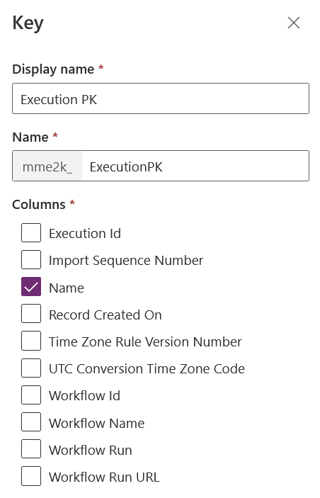The height and width of the screenshot is (498, 320).
Task: Click the mme2k_ prefix box
Action: coord(47,166)
